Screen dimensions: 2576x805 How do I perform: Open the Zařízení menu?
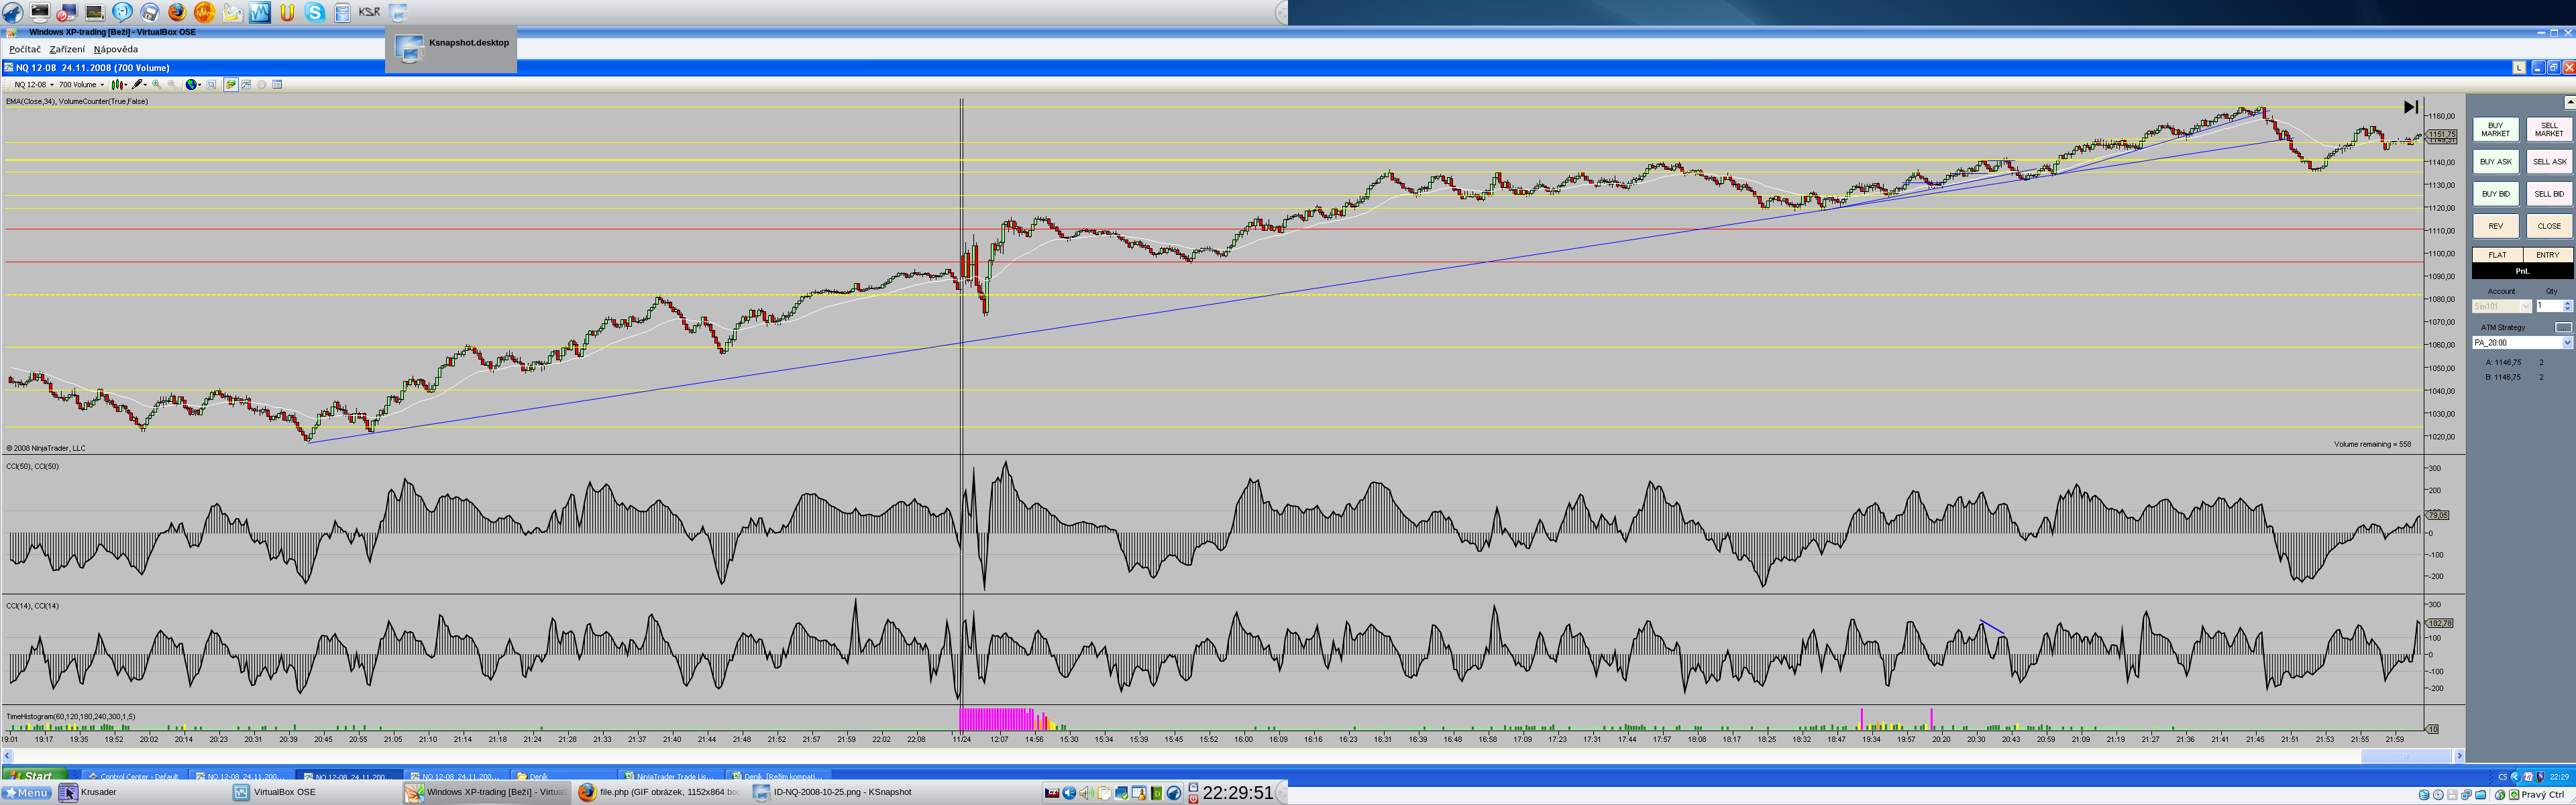click(67, 49)
